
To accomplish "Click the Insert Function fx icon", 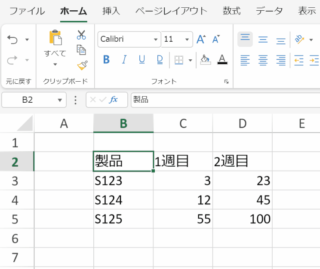I will (114, 100).
